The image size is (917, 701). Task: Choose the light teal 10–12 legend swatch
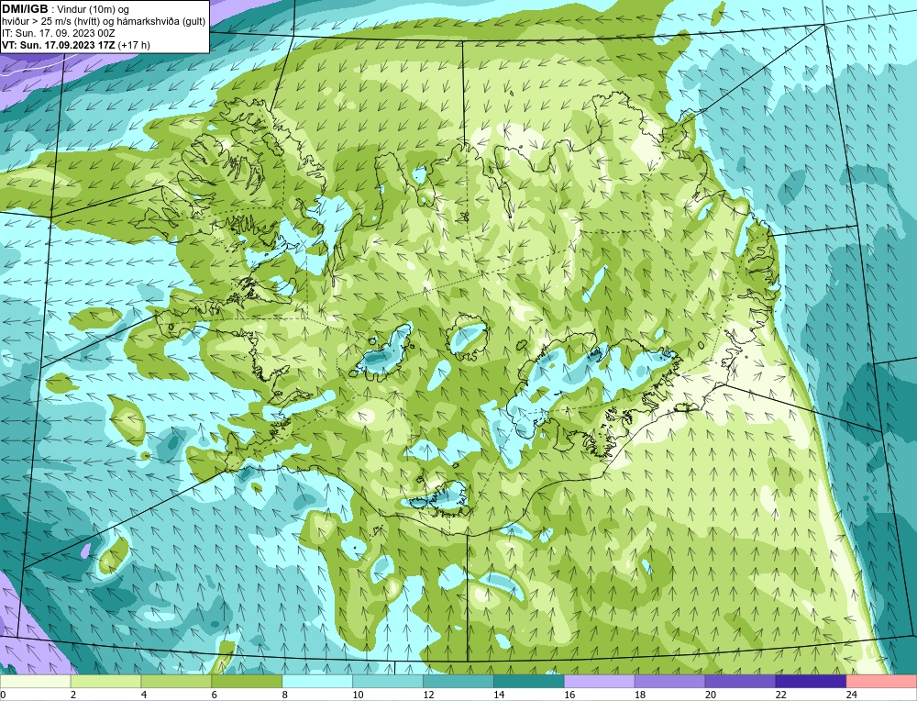click(388, 682)
